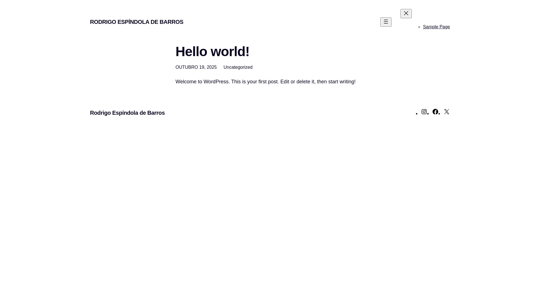Image resolution: width=540 pixels, height=303 pixels.
Task: Click the Hello world! post heading
Action: (x=212, y=52)
